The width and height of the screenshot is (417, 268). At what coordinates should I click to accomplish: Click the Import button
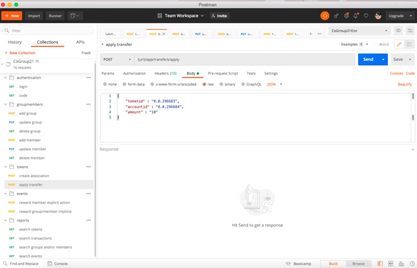click(34, 16)
